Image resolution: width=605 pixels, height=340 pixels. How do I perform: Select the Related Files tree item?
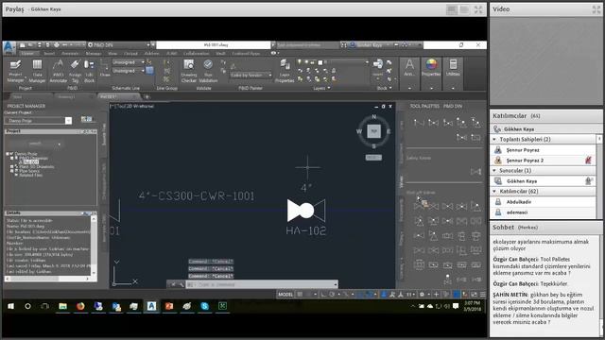(x=31, y=175)
